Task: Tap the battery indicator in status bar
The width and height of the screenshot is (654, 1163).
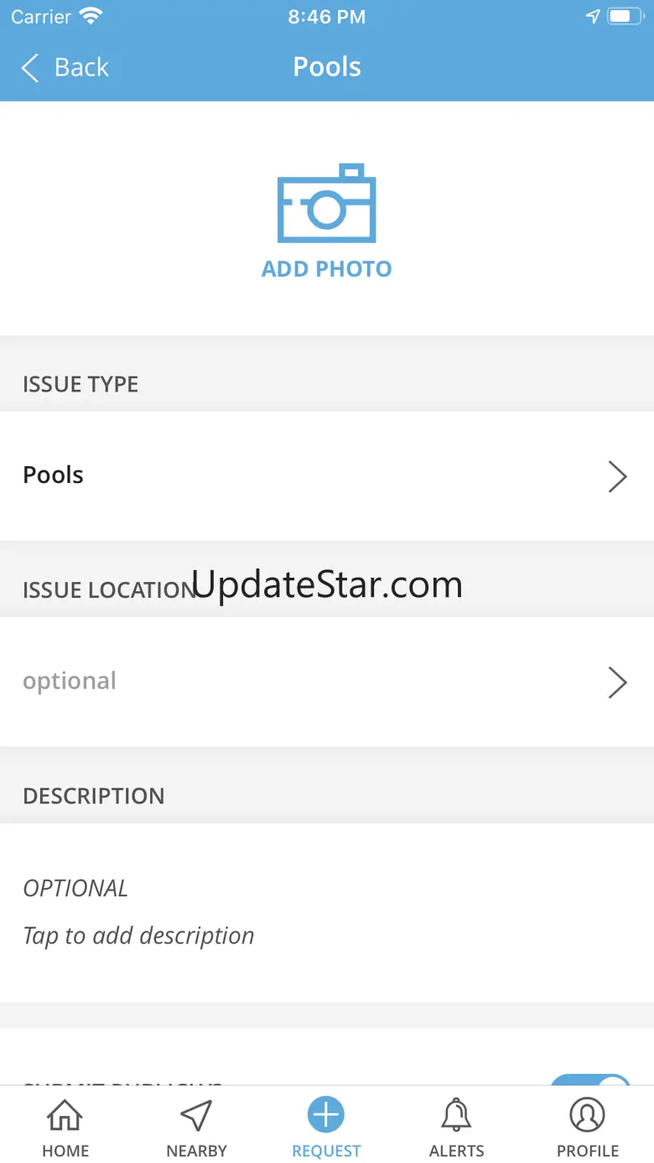Action: coord(626,17)
